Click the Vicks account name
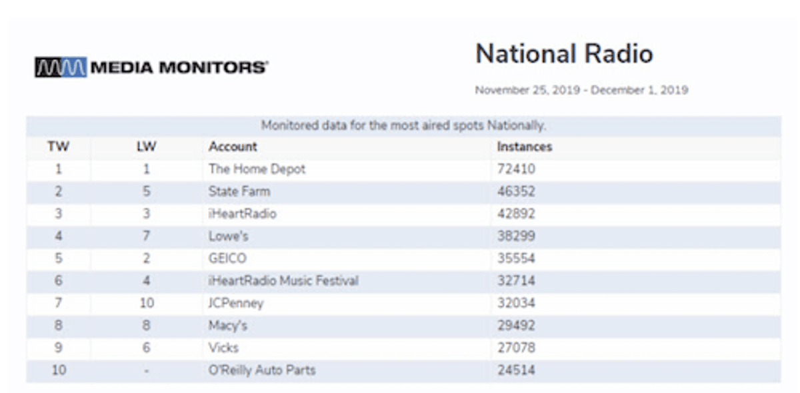800x393 pixels. point(223,348)
